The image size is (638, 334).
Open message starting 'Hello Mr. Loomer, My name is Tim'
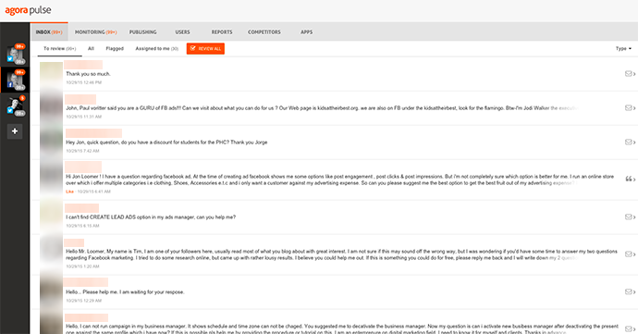[341, 254]
